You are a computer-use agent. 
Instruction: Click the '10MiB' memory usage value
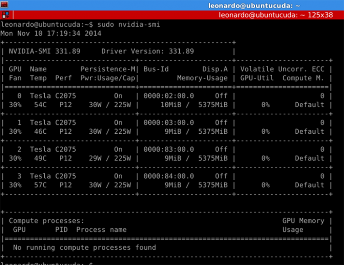pyautogui.click(x=171, y=105)
